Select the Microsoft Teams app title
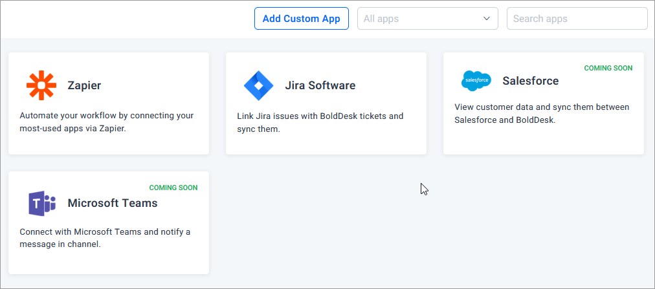655x289 pixels. pyautogui.click(x=113, y=203)
